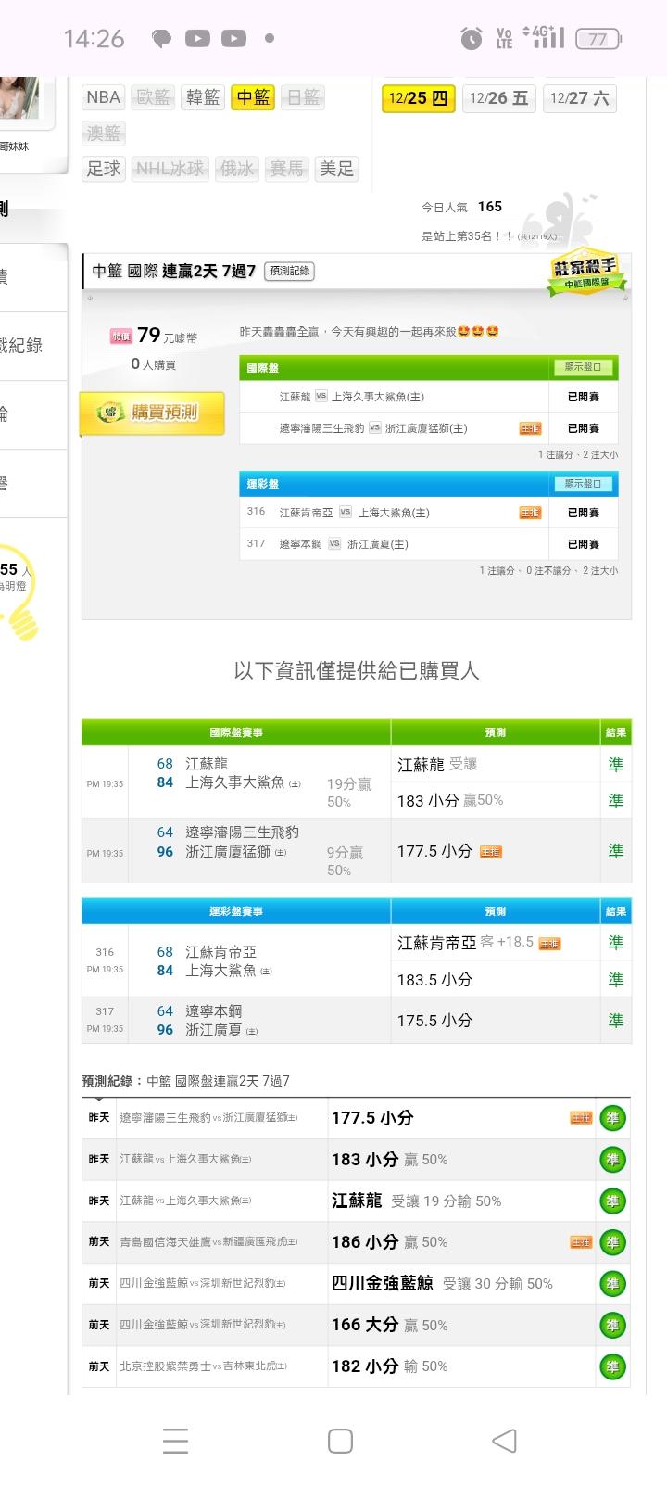The width and height of the screenshot is (667, 1487).
Task: Click 主推 tag beside 江蘇肯帝亞 客 +18.5
Action: [549, 944]
